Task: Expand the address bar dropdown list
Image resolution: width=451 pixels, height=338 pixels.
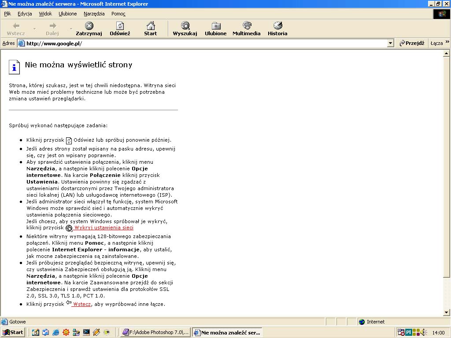Action: click(x=390, y=43)
